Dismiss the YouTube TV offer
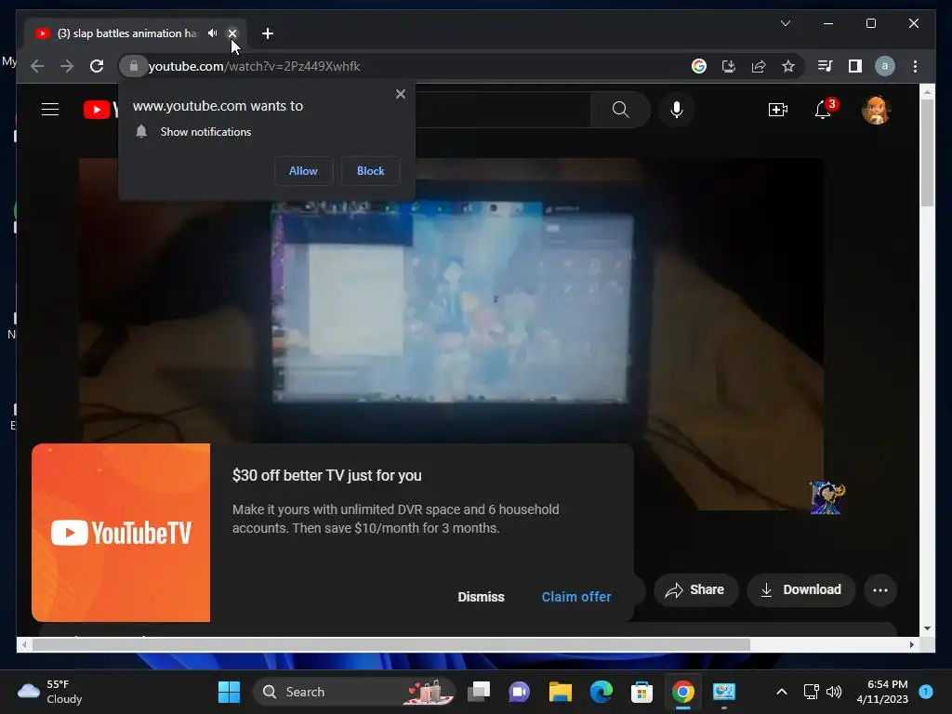 481,597
